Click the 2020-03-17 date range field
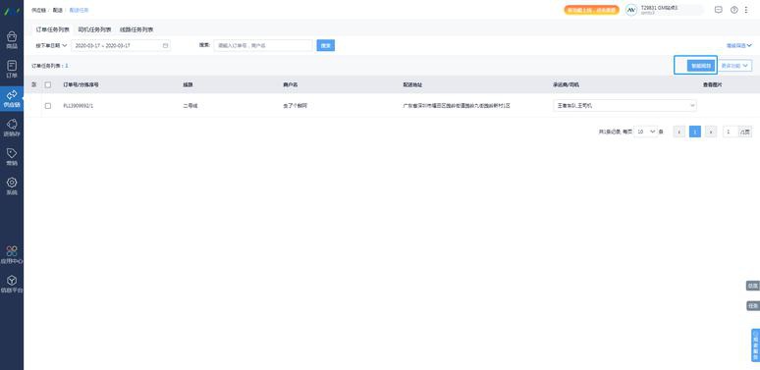The image size is (760, 370). coord(121,45)
